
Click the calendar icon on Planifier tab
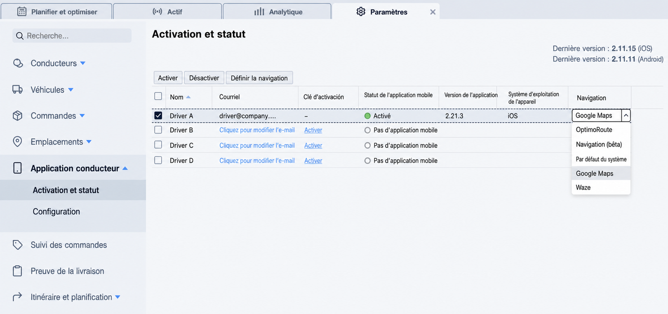[22, 12]
